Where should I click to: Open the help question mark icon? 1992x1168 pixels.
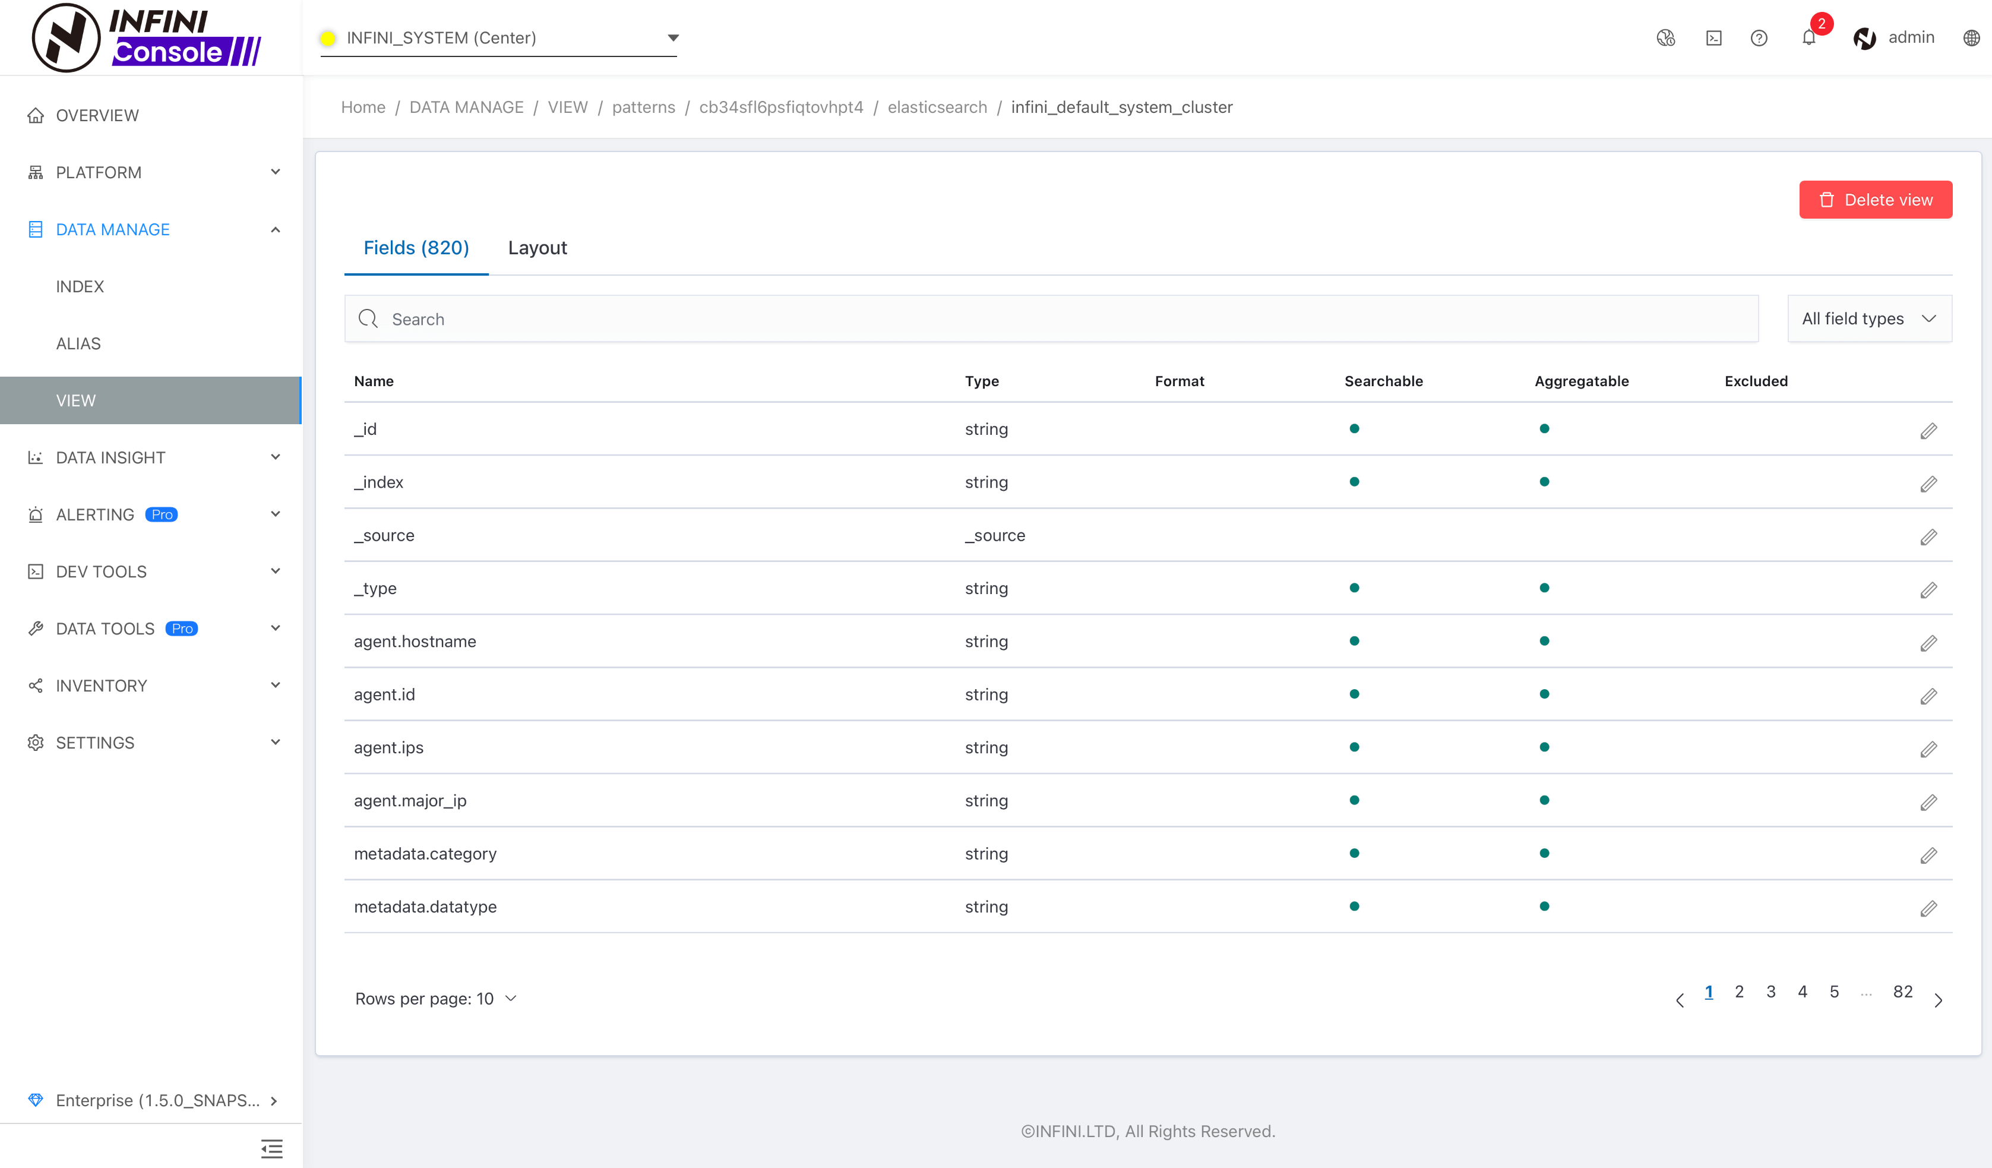tap(1759, 38)
